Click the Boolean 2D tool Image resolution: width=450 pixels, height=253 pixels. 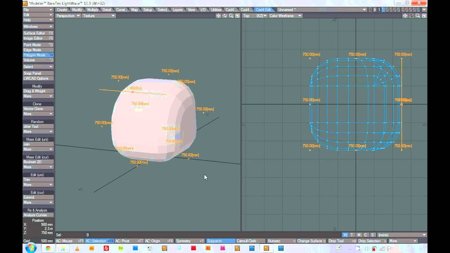(38, 162)
